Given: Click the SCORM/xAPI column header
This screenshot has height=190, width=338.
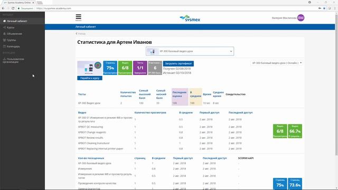Looking at the screenshot, I should [x=246, y=158].
